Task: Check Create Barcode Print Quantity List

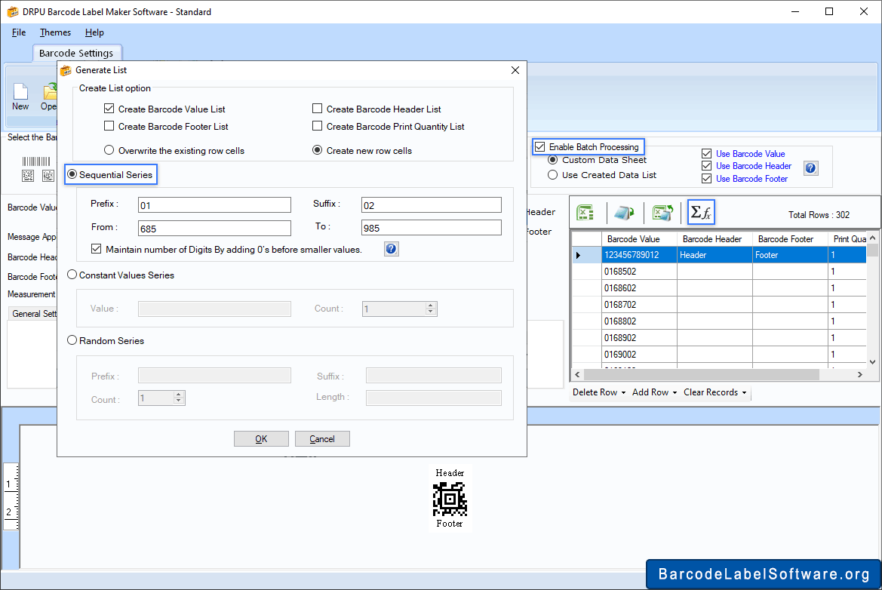Action: tap(317, 126)
